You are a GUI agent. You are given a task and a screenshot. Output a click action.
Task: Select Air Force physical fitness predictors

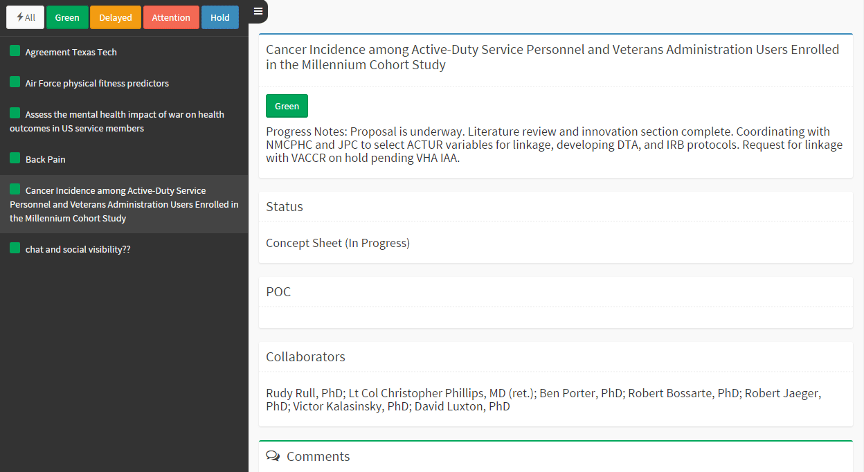click(97, 83)
